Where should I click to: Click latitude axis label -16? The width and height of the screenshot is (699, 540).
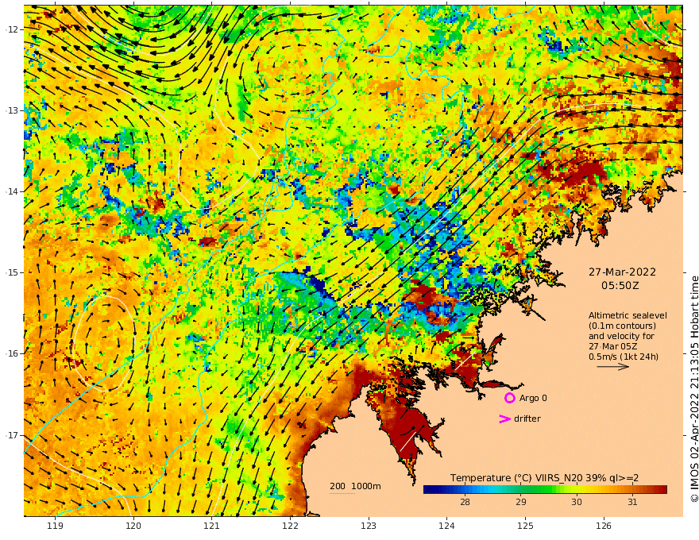[11, 353]
